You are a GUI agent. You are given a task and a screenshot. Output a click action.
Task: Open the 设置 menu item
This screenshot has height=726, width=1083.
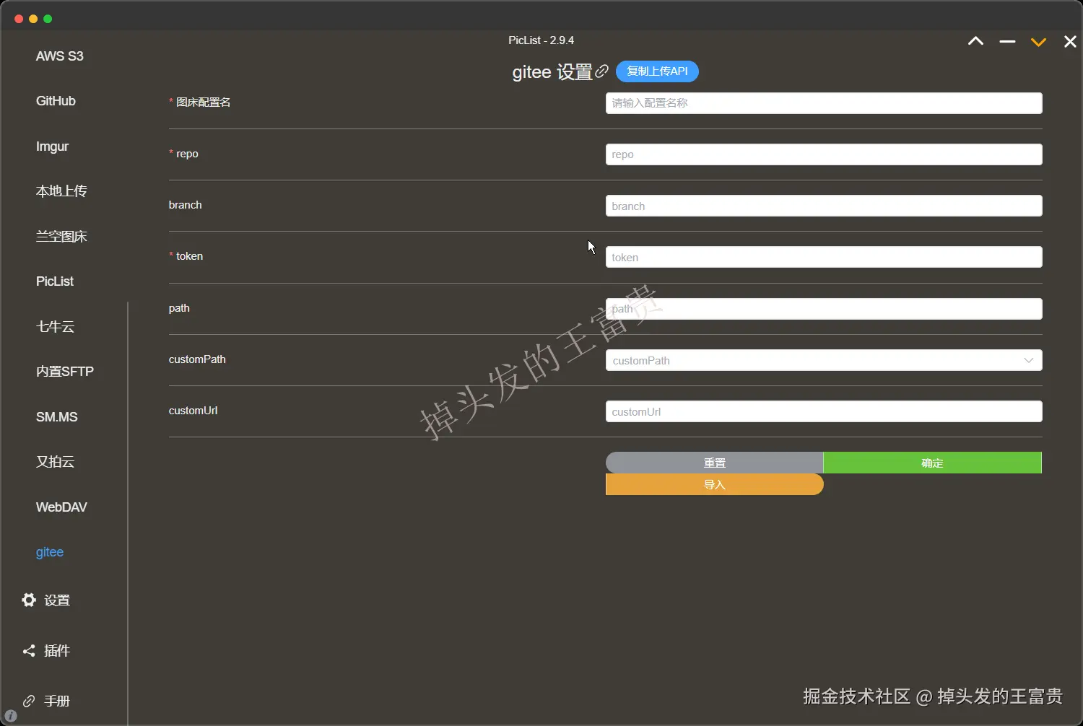tap(57, 600)
